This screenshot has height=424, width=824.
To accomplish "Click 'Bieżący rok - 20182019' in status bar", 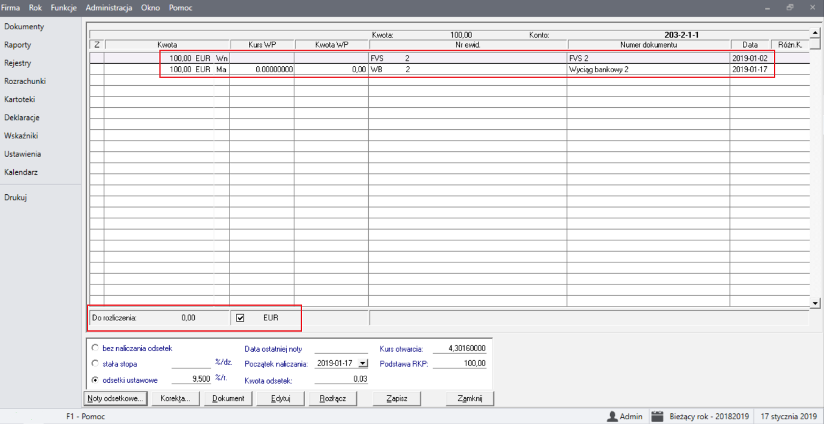I will click(x=709, y=416).
